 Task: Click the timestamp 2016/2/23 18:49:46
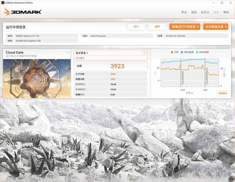(175, 36)
